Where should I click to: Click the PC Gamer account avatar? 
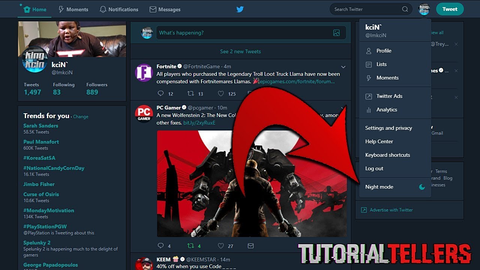(x=144, y=114)
